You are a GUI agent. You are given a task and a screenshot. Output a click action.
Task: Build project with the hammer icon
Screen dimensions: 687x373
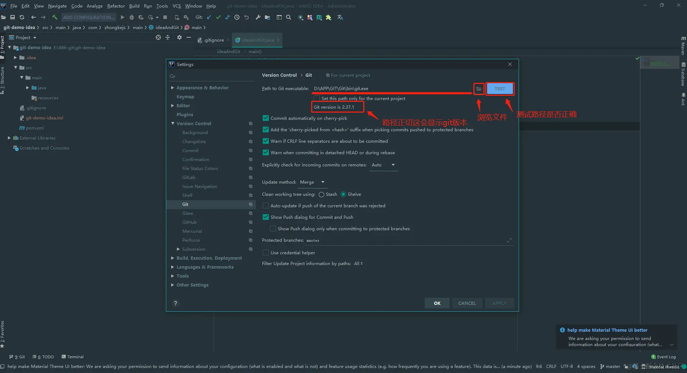(55, 17)
